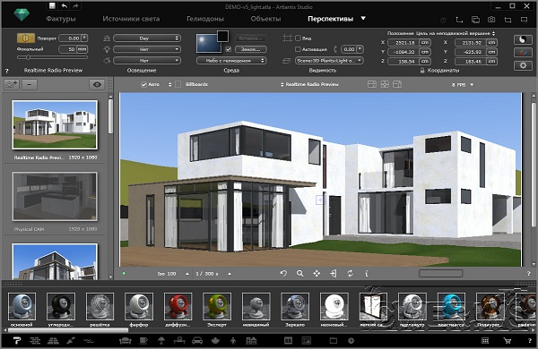This screenshot has height=349, width=538.
Task: Click the black background color swatch
Action: tap(222, 36)
